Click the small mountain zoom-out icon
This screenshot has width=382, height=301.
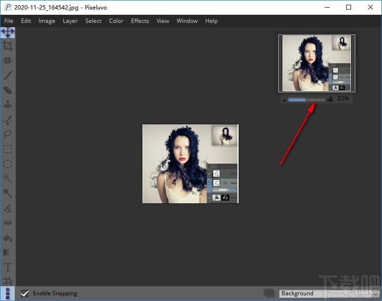(284, 100)
